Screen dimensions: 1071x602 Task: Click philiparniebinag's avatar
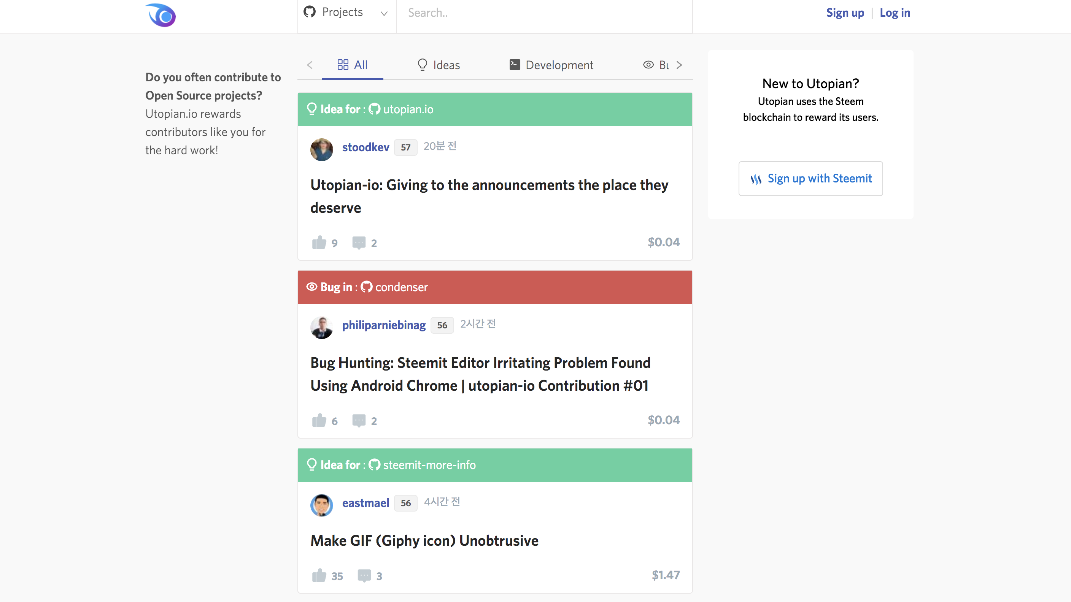coord(321,327)
